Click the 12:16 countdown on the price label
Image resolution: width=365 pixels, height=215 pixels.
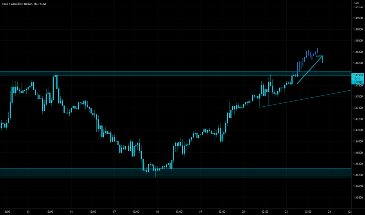[x=356, y=79]
